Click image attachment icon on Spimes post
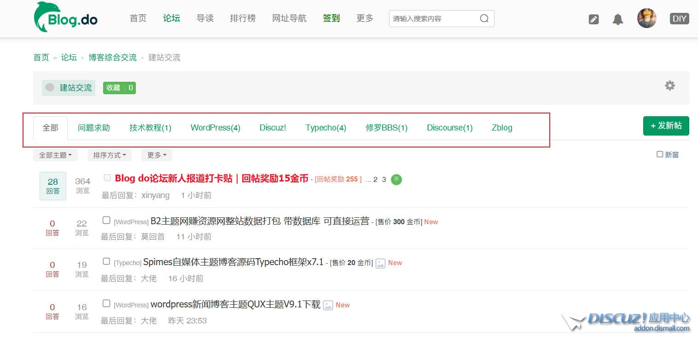 click(x=380, y=263)
